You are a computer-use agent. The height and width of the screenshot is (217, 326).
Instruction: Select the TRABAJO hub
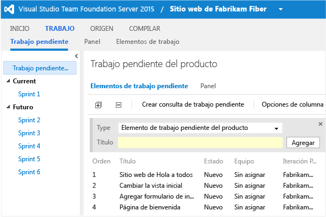[x=60, y=29]
